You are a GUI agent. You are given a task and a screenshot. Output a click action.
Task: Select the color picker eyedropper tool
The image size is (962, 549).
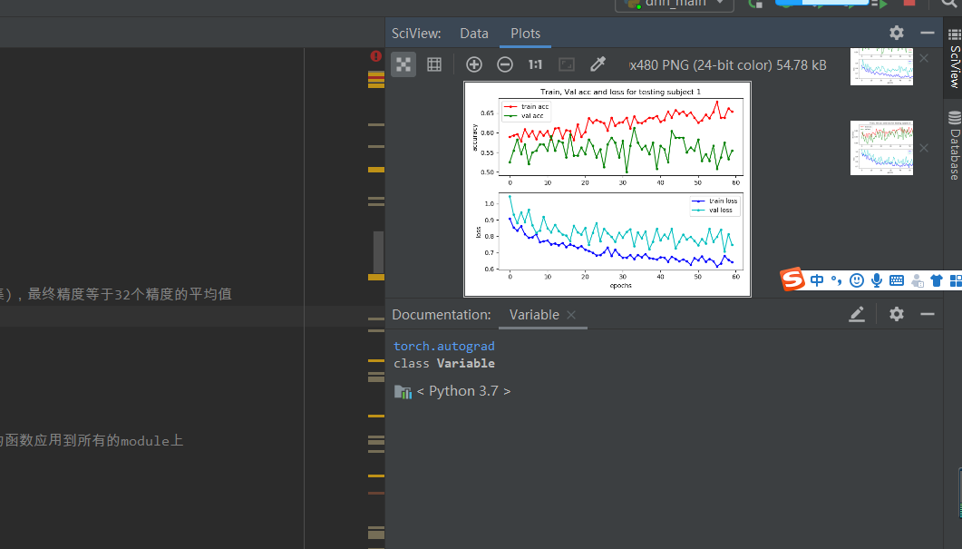click(597, 64)
